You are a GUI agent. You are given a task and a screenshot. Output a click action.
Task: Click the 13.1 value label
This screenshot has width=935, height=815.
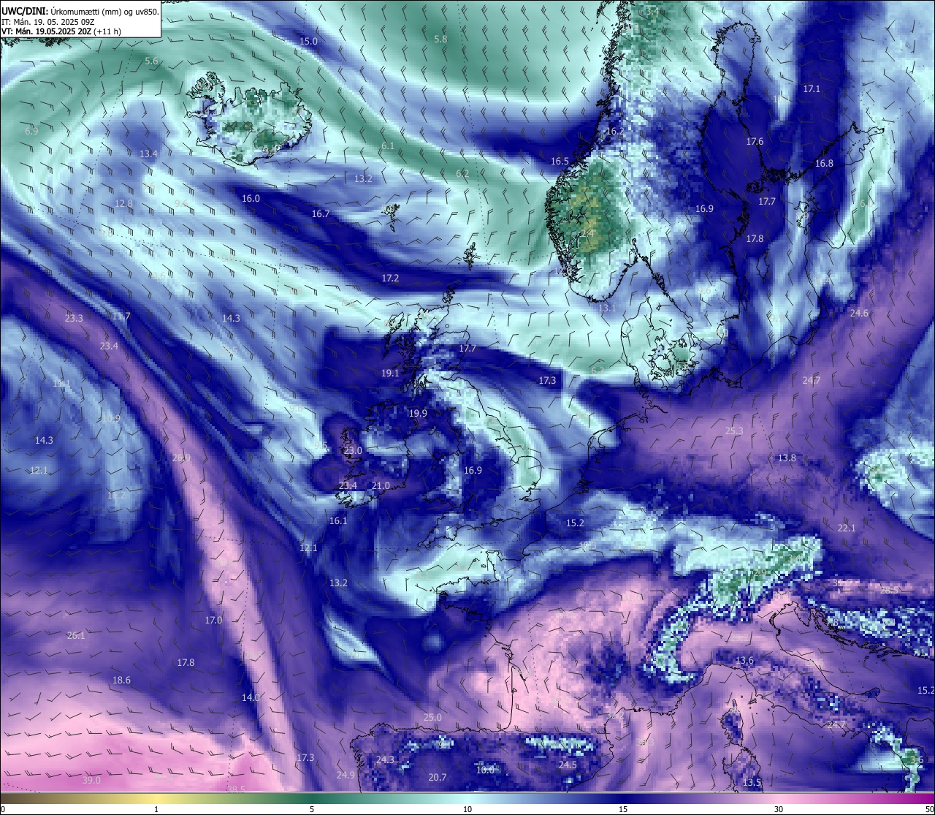607,309
